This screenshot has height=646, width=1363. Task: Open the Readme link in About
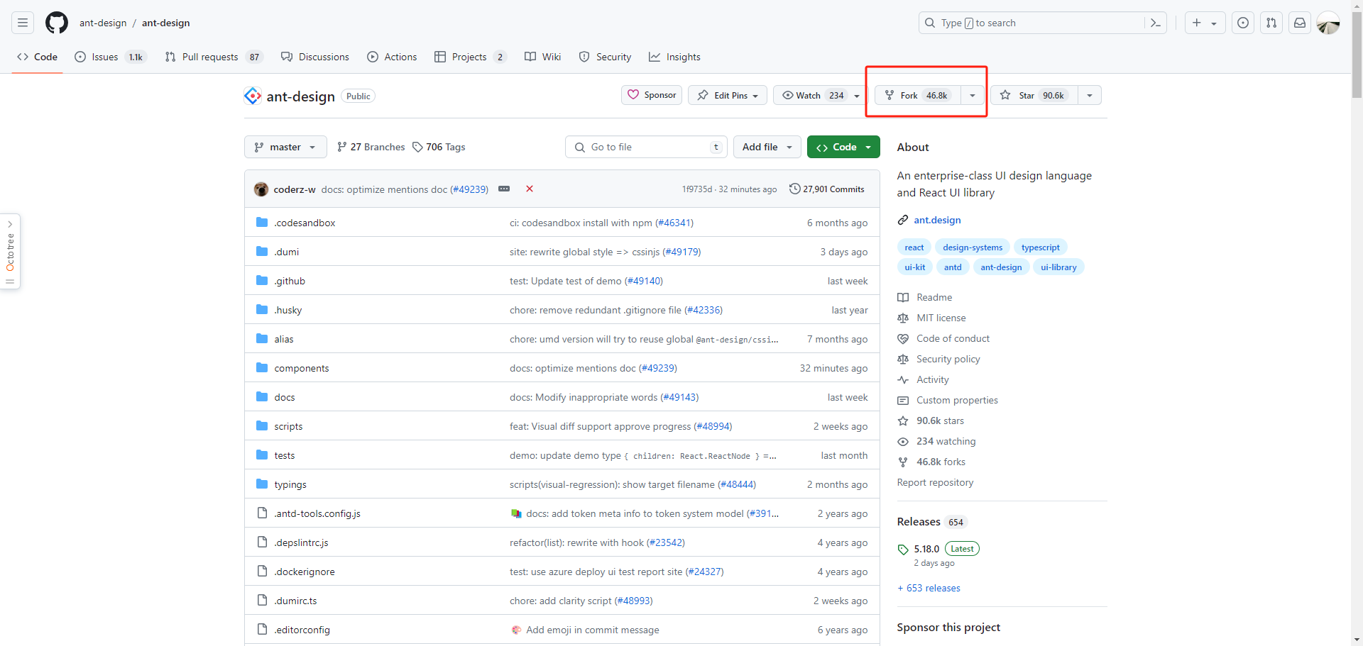[x=934, y=297]
